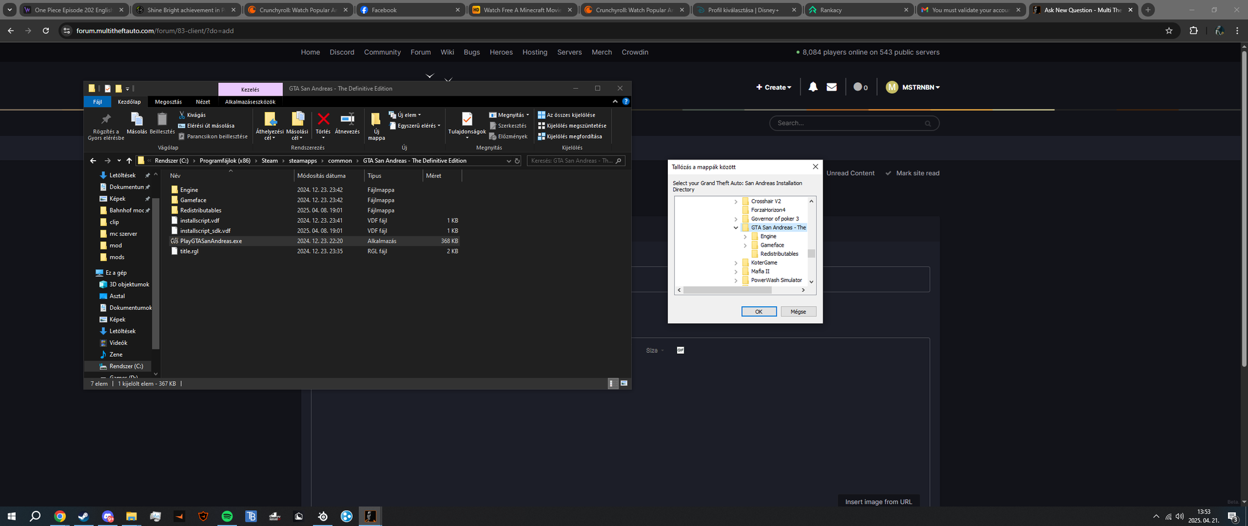Open Chrome extensions puzzle icon

tap(1194, 30)
